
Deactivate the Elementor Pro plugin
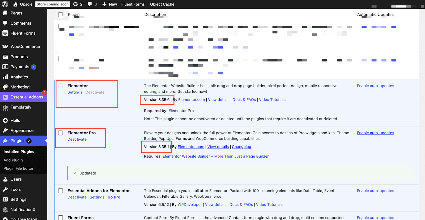(x=77, y=139)
